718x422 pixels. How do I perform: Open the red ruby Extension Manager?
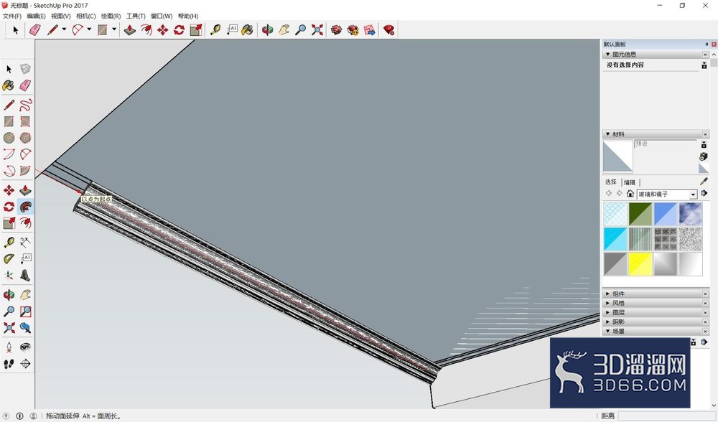coord(388,30)
